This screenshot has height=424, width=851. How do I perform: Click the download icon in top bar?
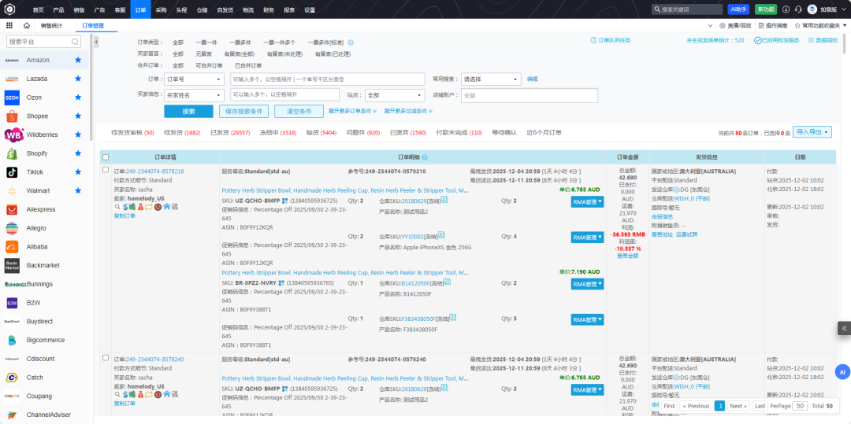[x=786, y=9]
